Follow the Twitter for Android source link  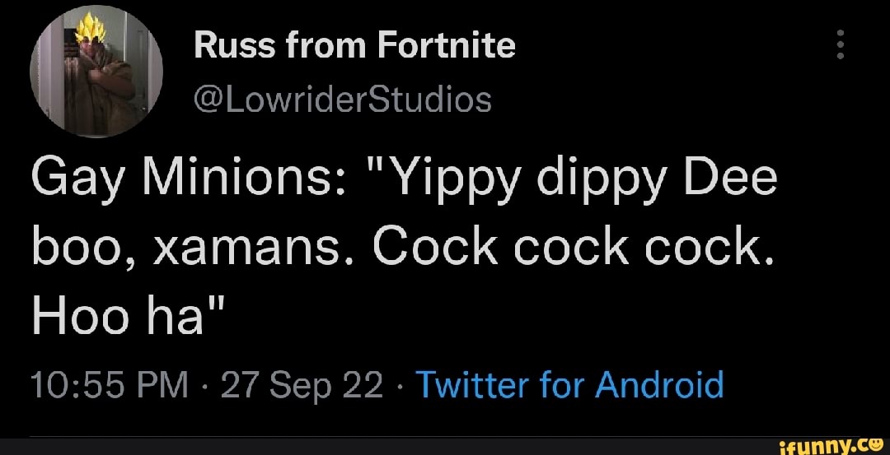[x=570, y=384]
